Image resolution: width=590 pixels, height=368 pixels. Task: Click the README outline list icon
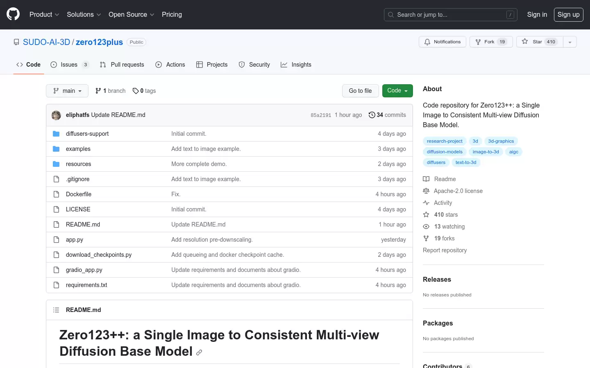pos(56,310)
